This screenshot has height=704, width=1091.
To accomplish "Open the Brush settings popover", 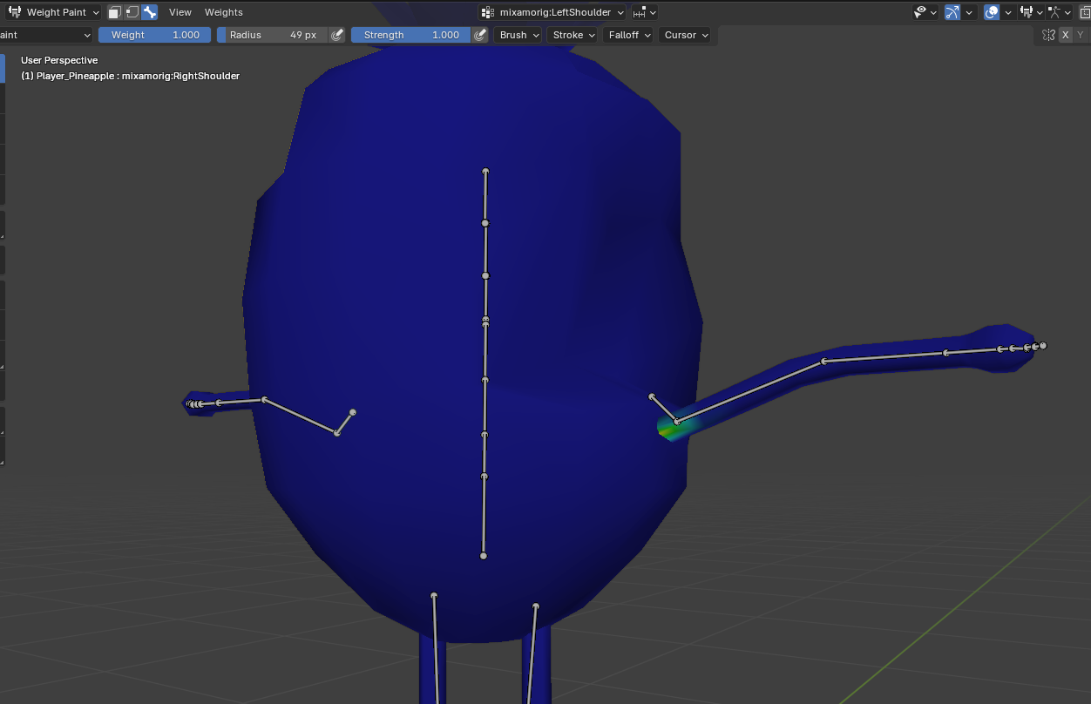I will click(x=518, y=35).
